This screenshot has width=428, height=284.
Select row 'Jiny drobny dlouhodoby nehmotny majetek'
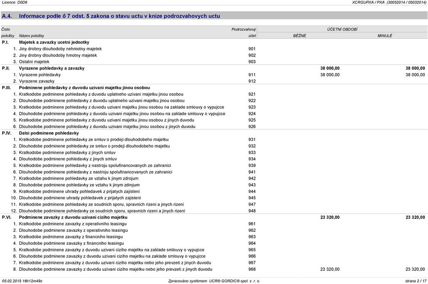(x=60, y=49)
